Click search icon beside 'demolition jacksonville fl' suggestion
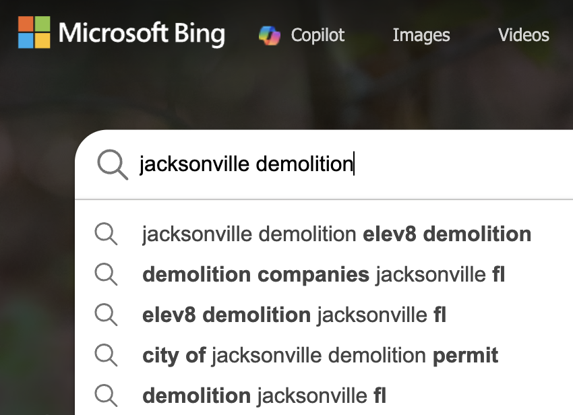Image resolution: width=573 pixels, height=415 pixels. [106, 395]
